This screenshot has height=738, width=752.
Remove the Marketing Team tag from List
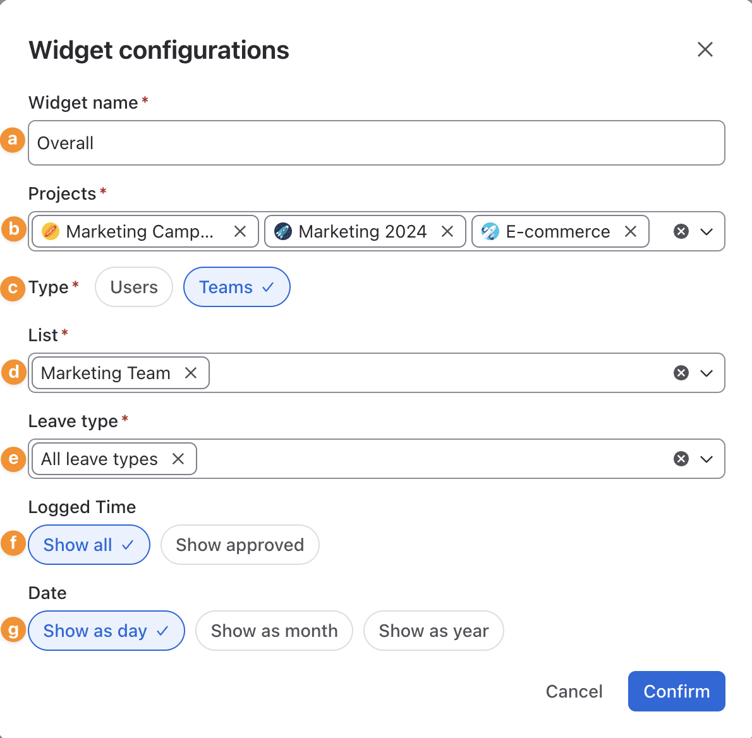(x=191, y=373)
